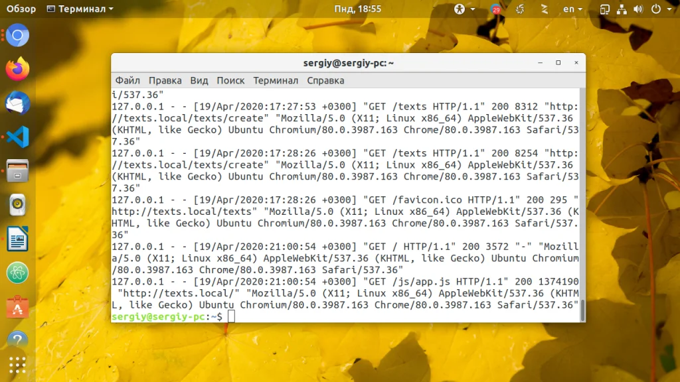Screen dimensions: 680x382
Task: Open Thunderbird mail client in dock
Action: [x=17, y=103]
